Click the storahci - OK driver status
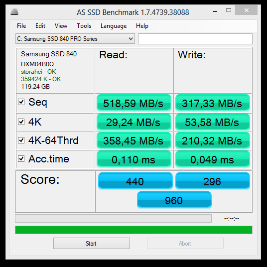 [38, 72]
